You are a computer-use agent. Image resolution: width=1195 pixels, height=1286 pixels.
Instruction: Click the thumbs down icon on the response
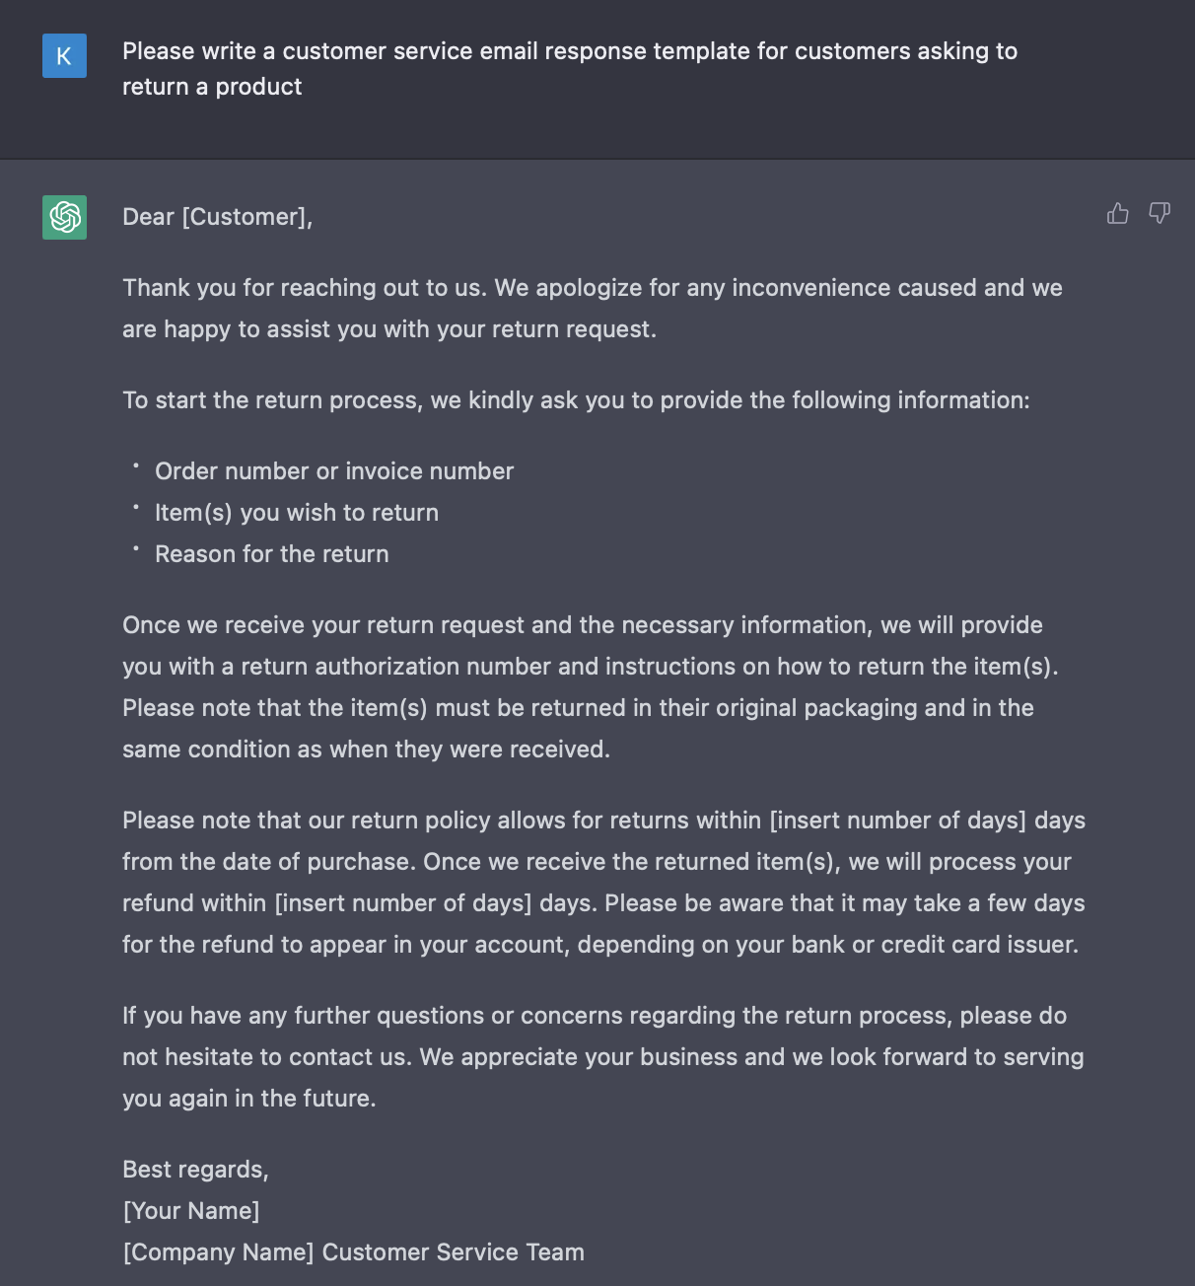tap(1160, 214)
